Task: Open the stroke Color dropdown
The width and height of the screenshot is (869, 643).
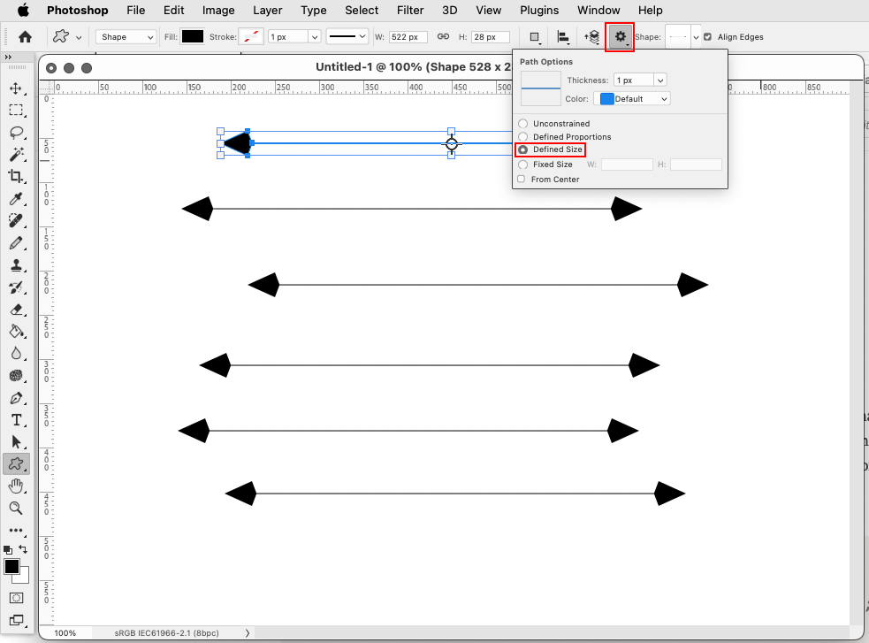Action: 631,98
